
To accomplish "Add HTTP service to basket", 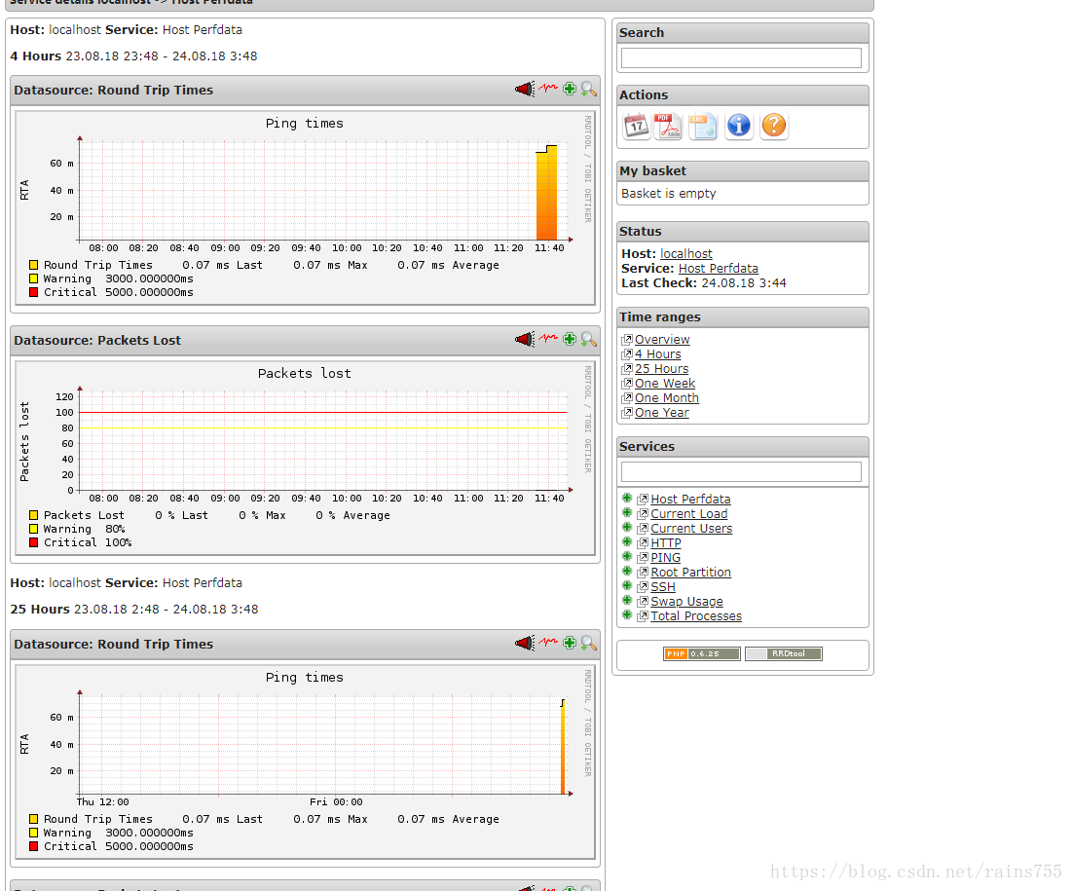I will coord(627,542).
